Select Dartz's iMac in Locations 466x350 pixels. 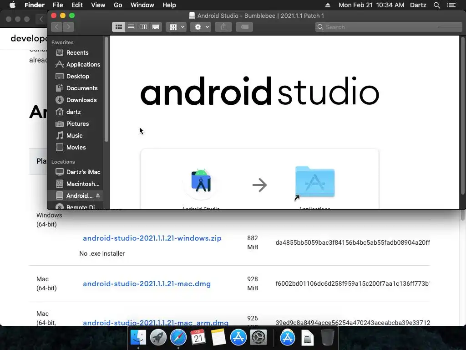pos(77,172)
